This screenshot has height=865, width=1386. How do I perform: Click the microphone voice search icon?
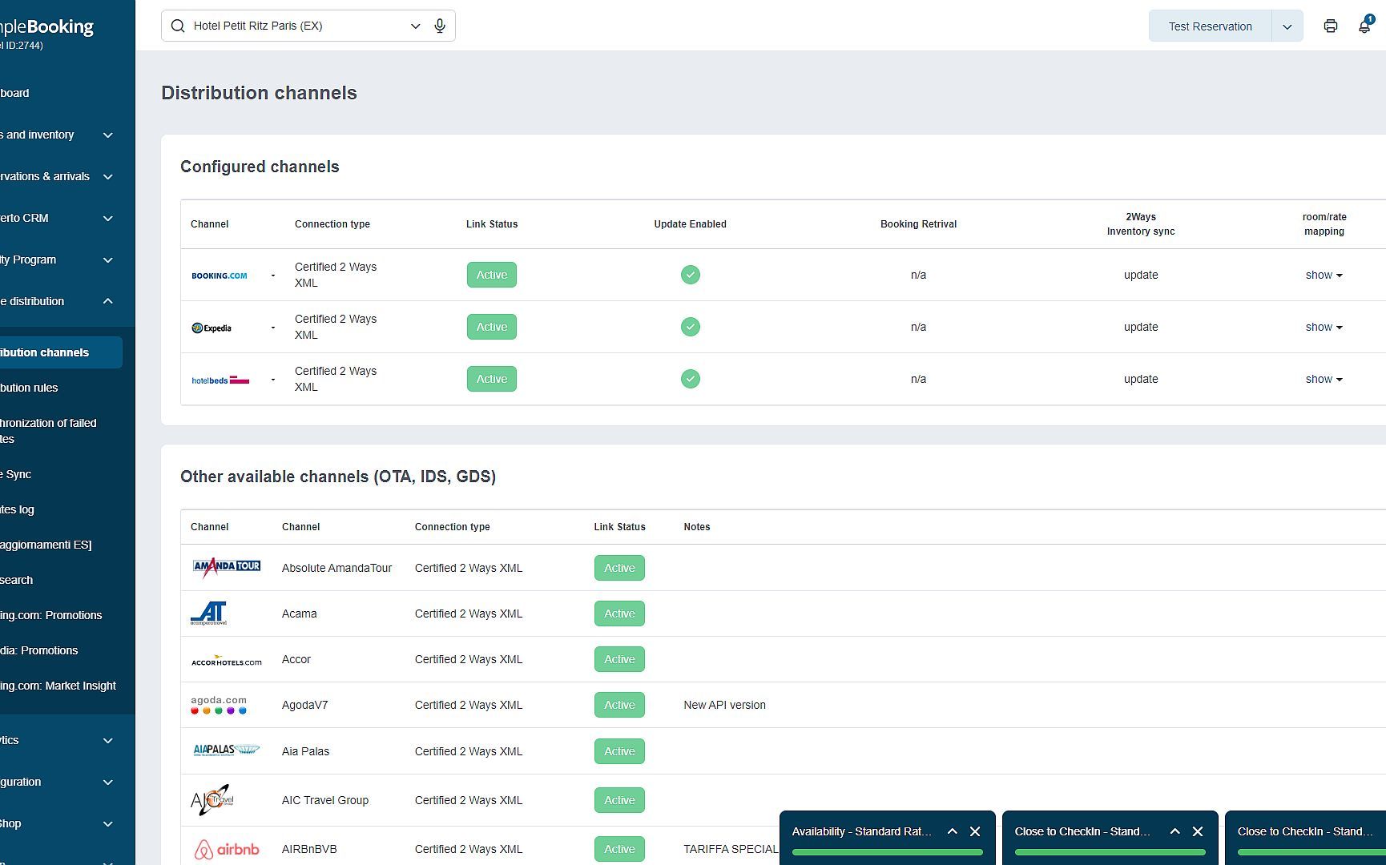click(x=440, y=26)
